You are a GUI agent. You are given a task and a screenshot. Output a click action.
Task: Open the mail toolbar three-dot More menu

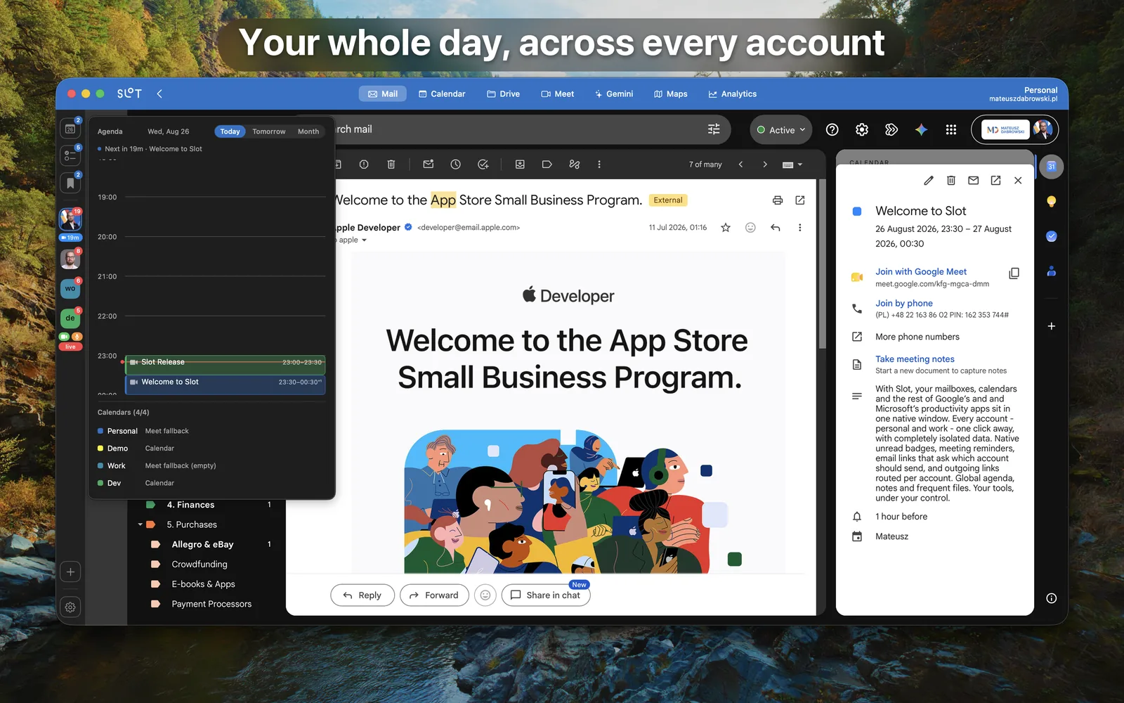(x=599, y=165)
